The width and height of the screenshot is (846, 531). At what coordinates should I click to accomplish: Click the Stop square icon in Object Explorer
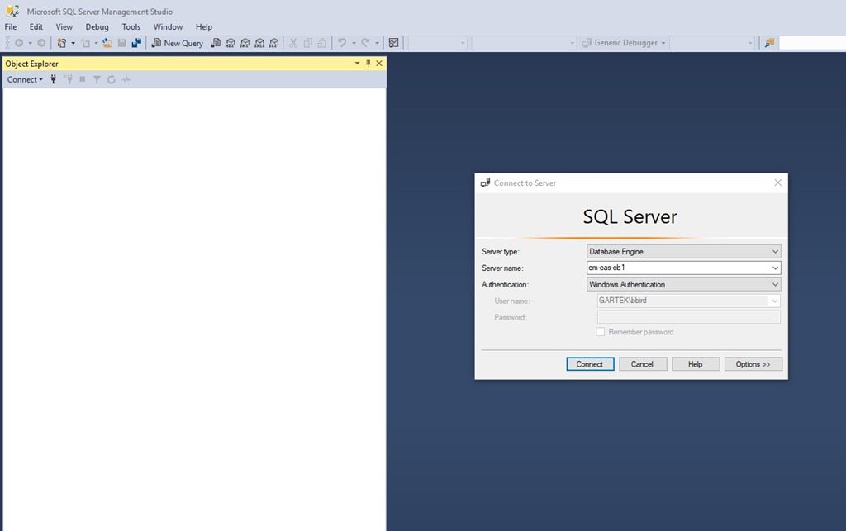click(83, 80)
